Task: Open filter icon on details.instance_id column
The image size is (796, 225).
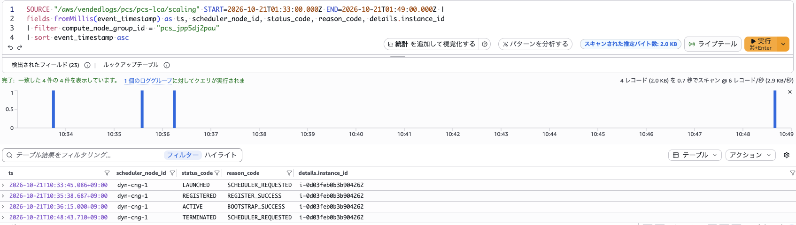Action: click(792, 173)
